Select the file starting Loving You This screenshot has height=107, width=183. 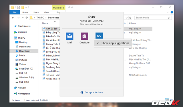(x=51, y=52)
